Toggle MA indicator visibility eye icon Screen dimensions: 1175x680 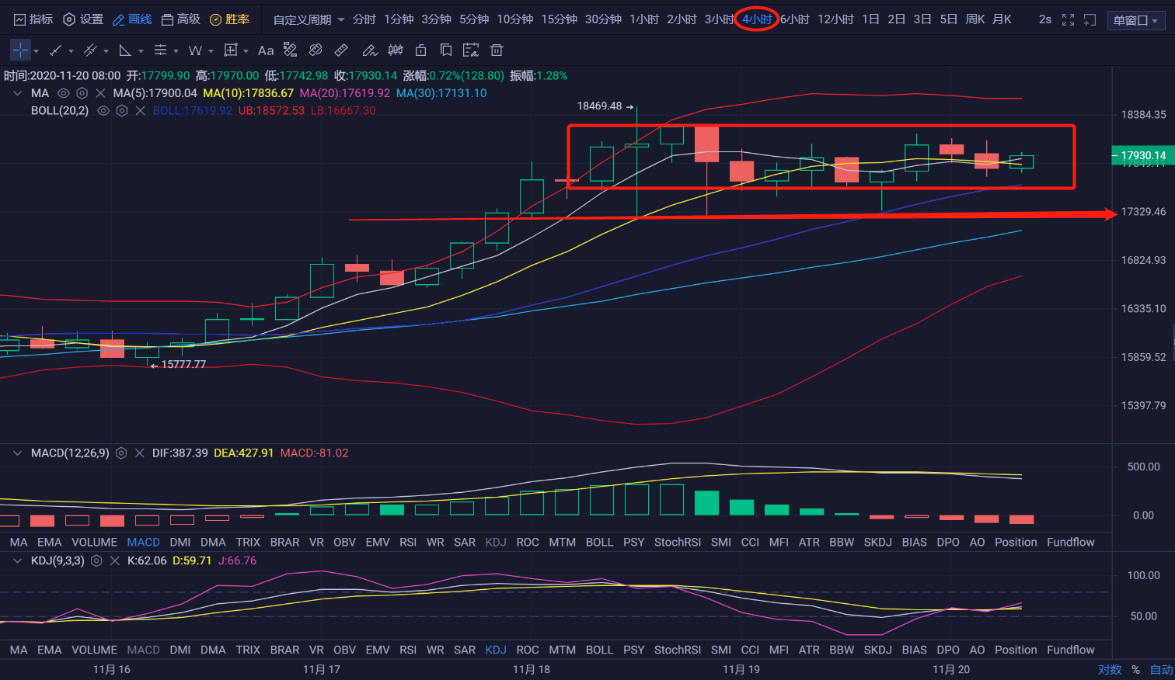click(x=64, y=93)
